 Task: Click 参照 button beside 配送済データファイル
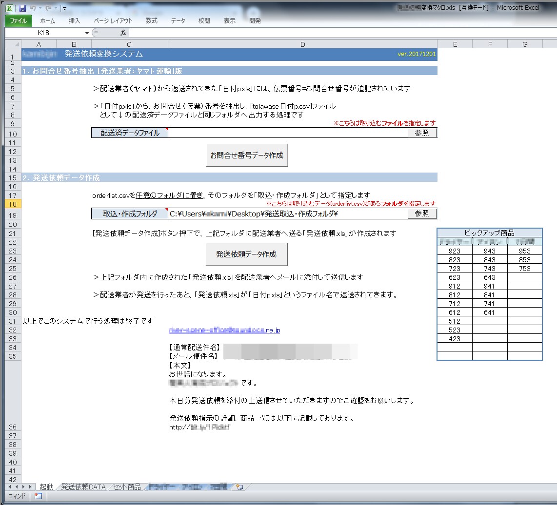coord(422,133)
